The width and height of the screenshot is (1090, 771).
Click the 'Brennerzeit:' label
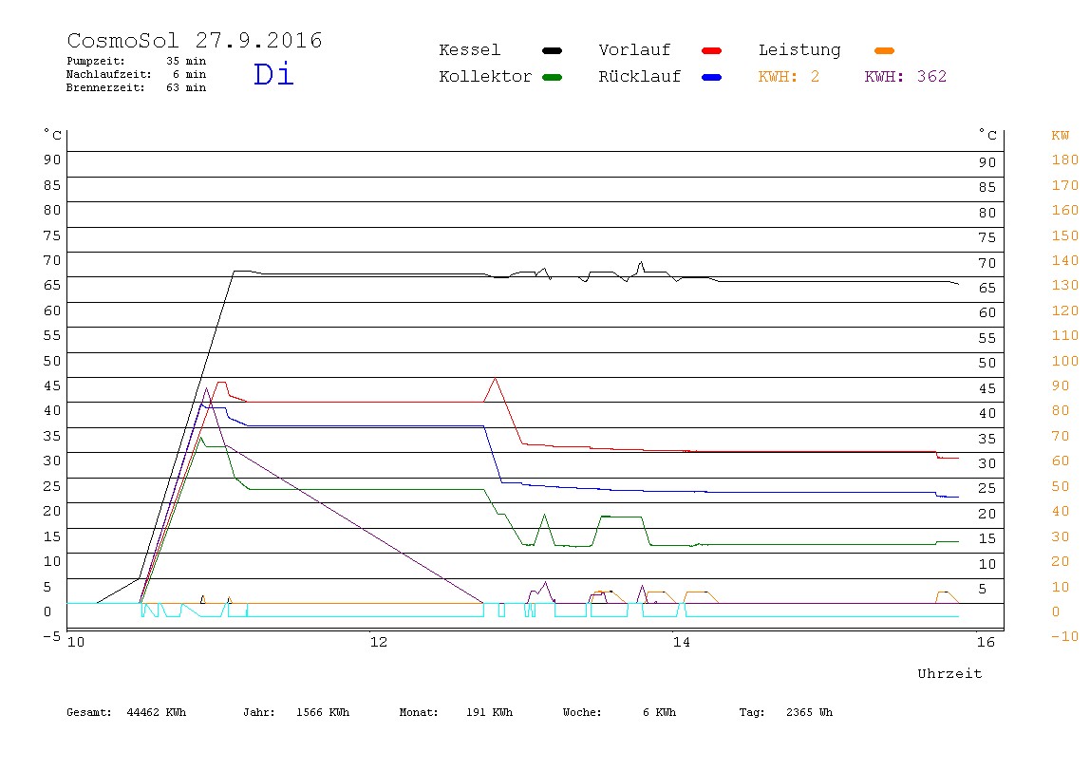(x=105, y=87)
